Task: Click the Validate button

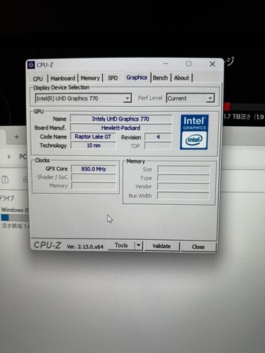Action: [161, 246]
